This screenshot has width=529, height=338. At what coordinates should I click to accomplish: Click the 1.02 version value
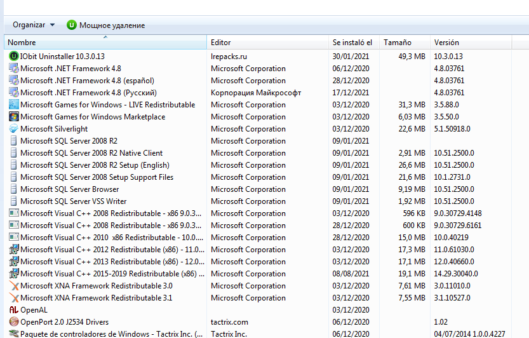tap(441, 322)
